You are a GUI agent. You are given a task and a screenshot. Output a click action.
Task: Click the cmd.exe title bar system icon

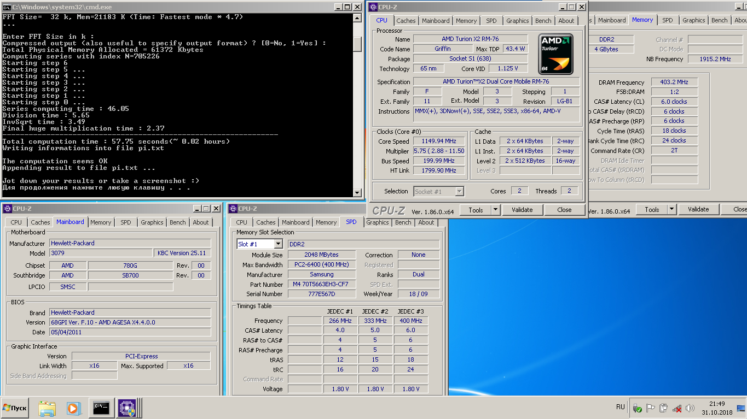pos(7,8)
